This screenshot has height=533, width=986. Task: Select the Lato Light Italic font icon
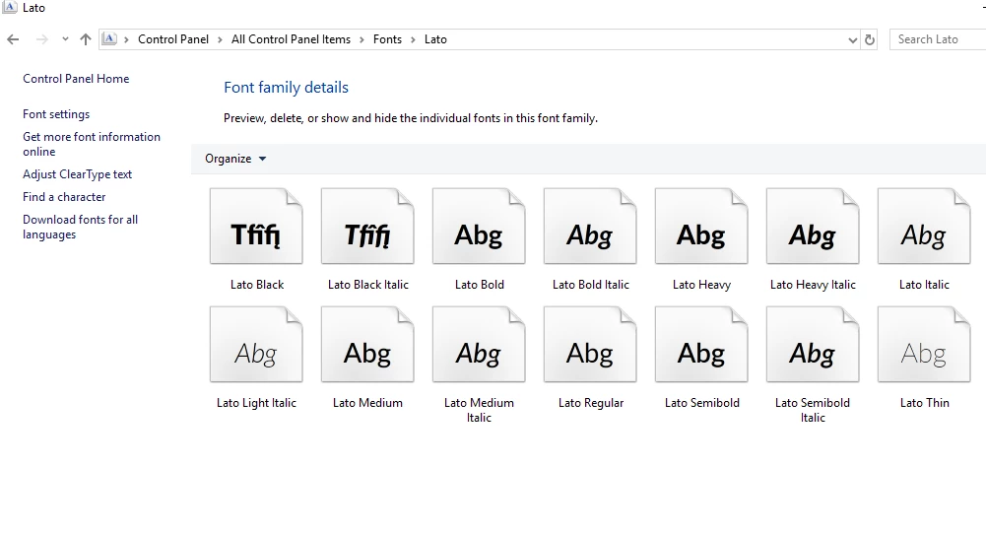(256, 345)
